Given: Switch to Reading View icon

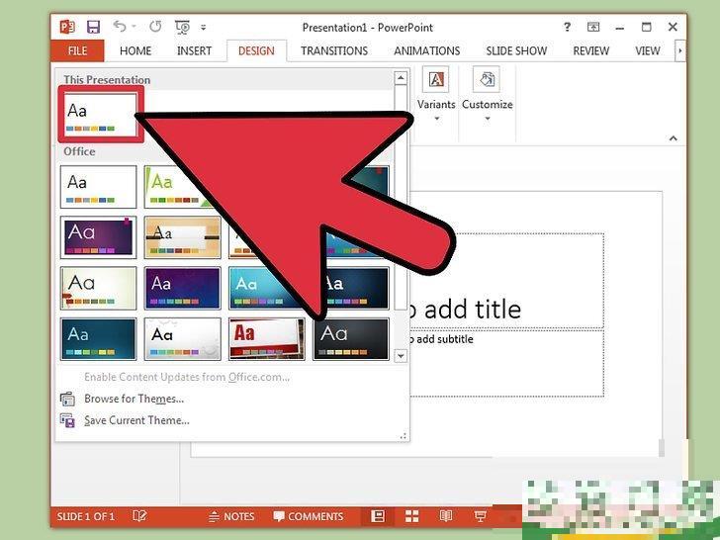Looking at the screenshot, I should (446, 516).
